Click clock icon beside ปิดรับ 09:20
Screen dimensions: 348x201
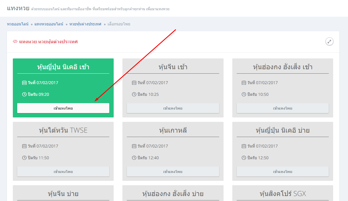pos(24,94)
